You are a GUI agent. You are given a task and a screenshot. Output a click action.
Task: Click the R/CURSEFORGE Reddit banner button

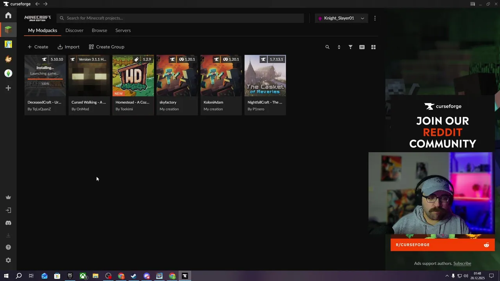443,245
